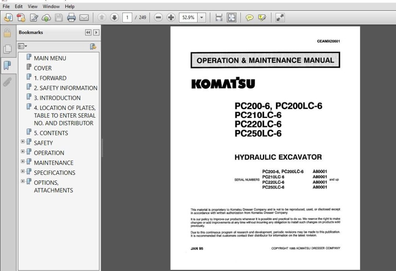
Task: Click the expand panel right arrow button
Action: 96,32
